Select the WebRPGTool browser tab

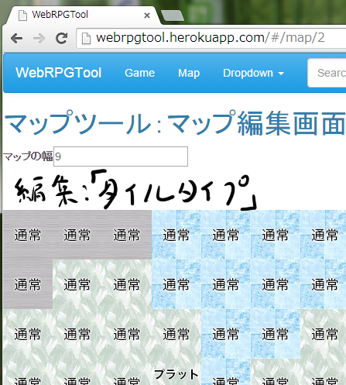point(82,15)
